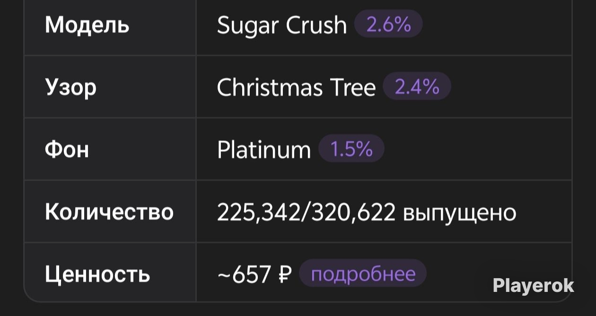Image resolution: width=596 pixels, height=316 pixels.
Task: Select the Christmas Tree pattern name
Action: tap(296, 87)
